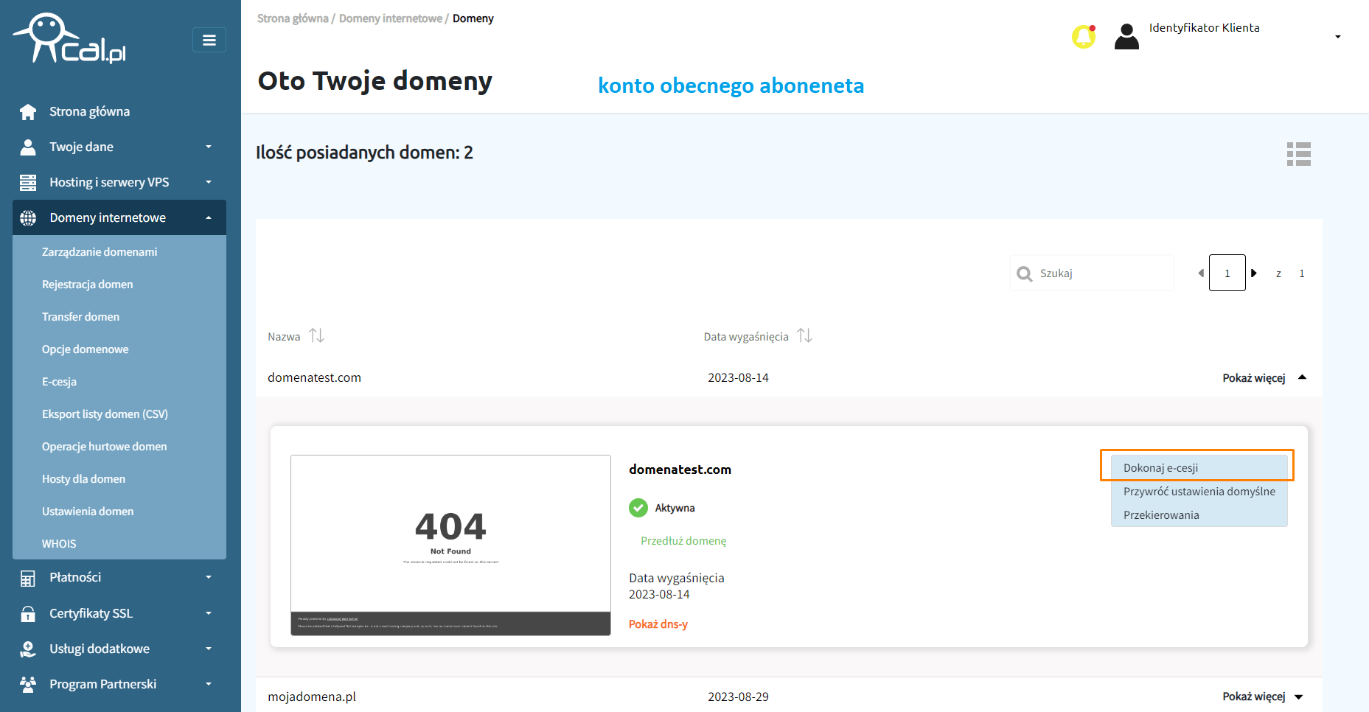Click the hamburger menu icon in sidebar

[x=209, y=40]
